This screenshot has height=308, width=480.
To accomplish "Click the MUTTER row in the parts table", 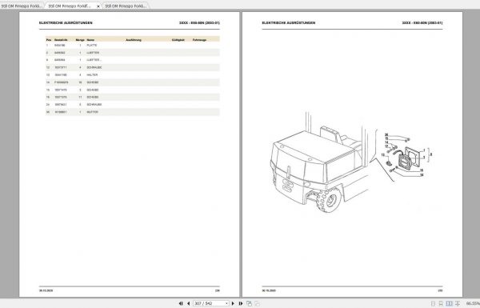I will (133, 112).
